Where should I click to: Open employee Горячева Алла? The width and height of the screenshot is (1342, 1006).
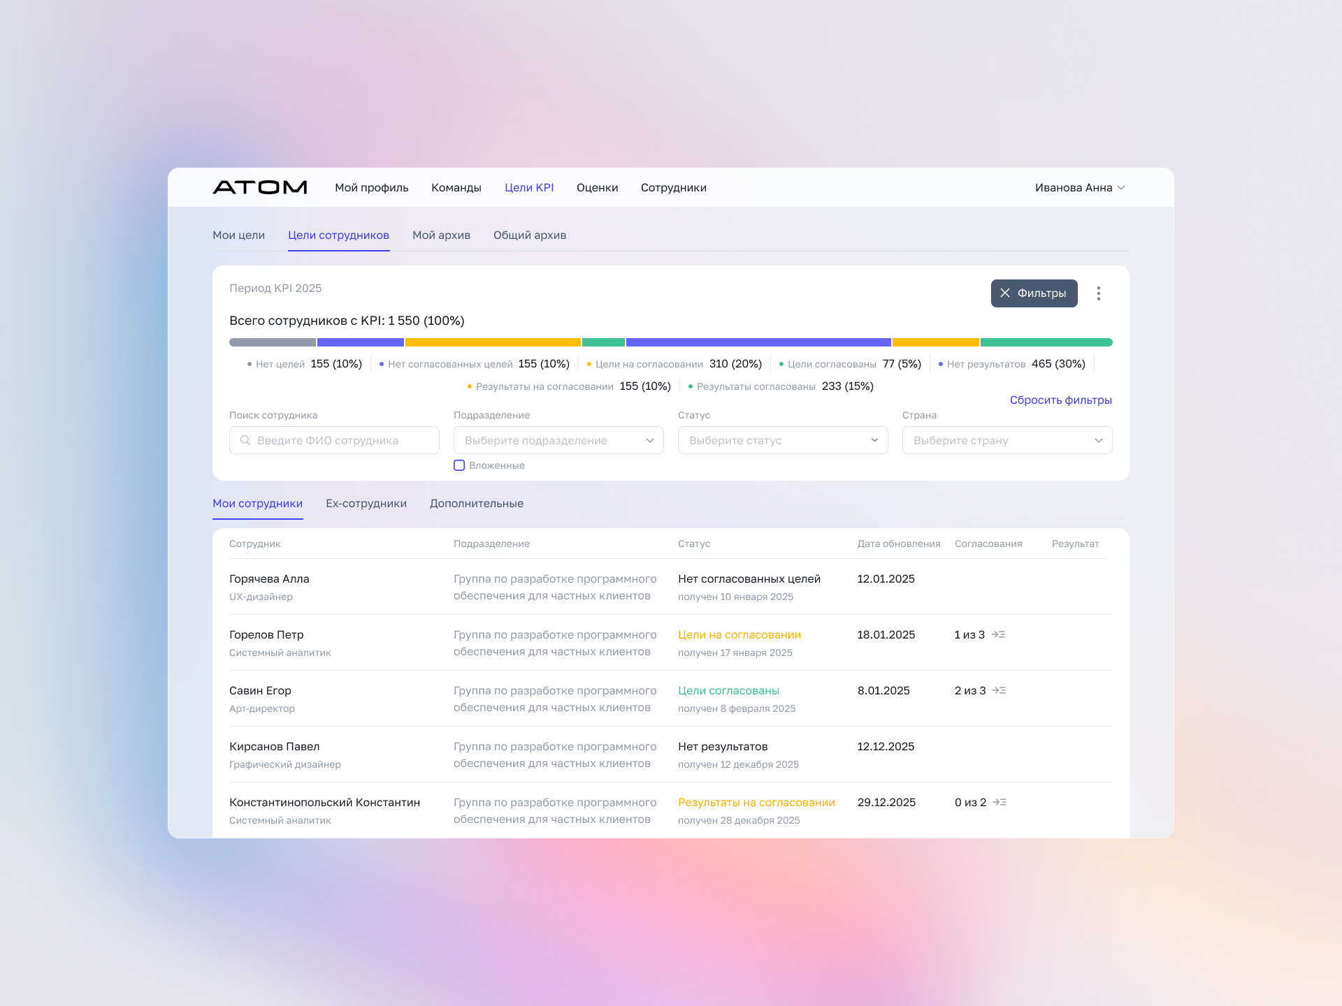(269, 579)
